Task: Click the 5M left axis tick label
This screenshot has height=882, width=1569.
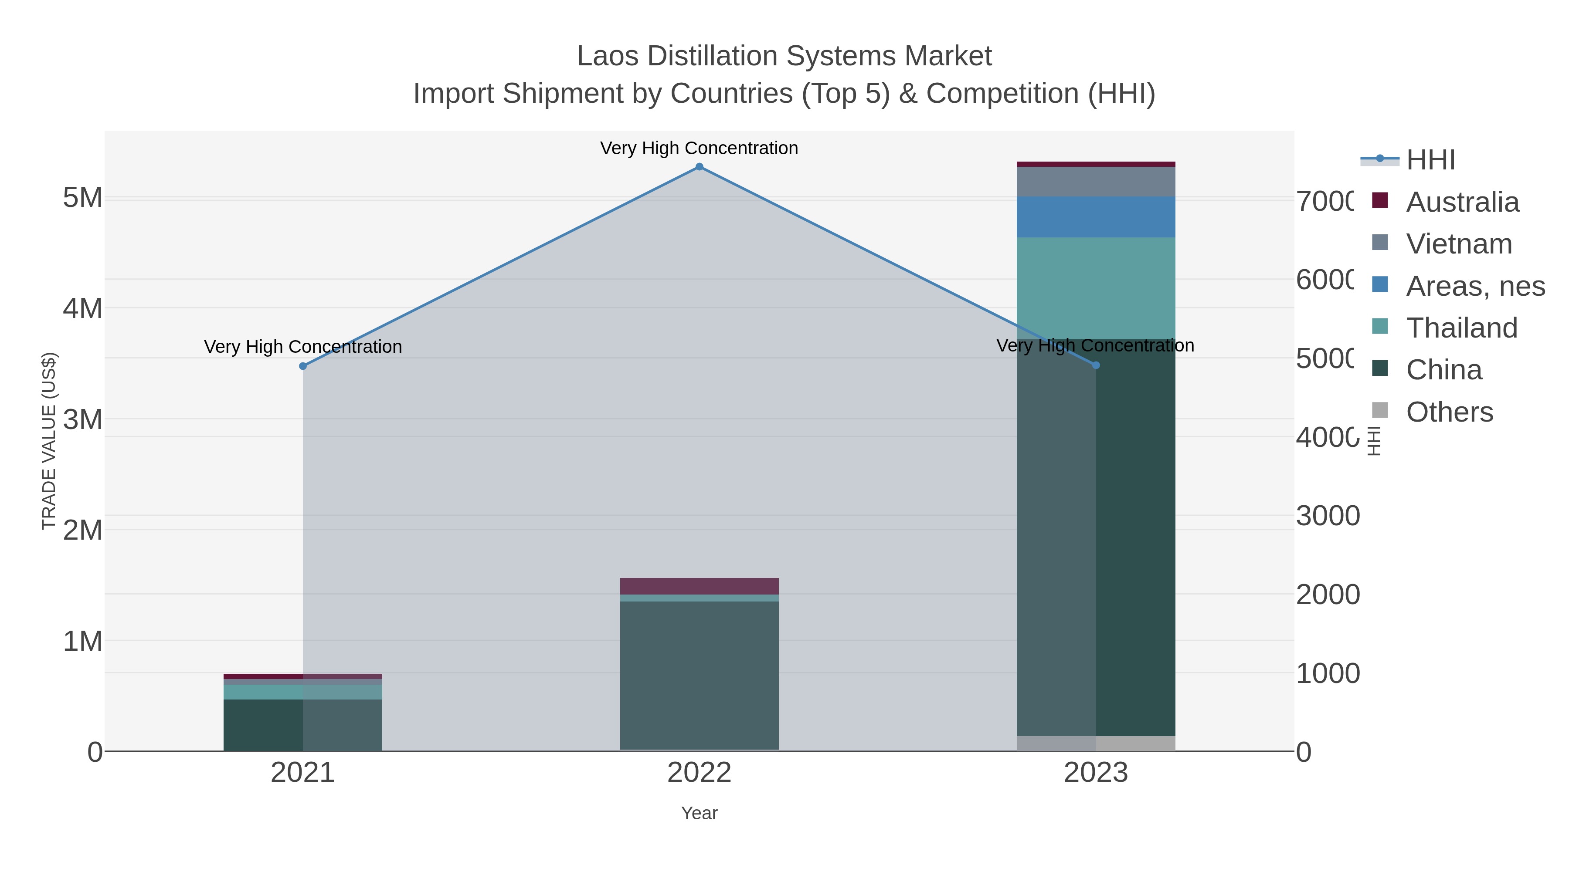Action: [83, 197]
